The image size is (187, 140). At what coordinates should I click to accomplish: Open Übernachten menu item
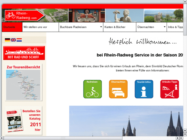click(x=151, y=27)
